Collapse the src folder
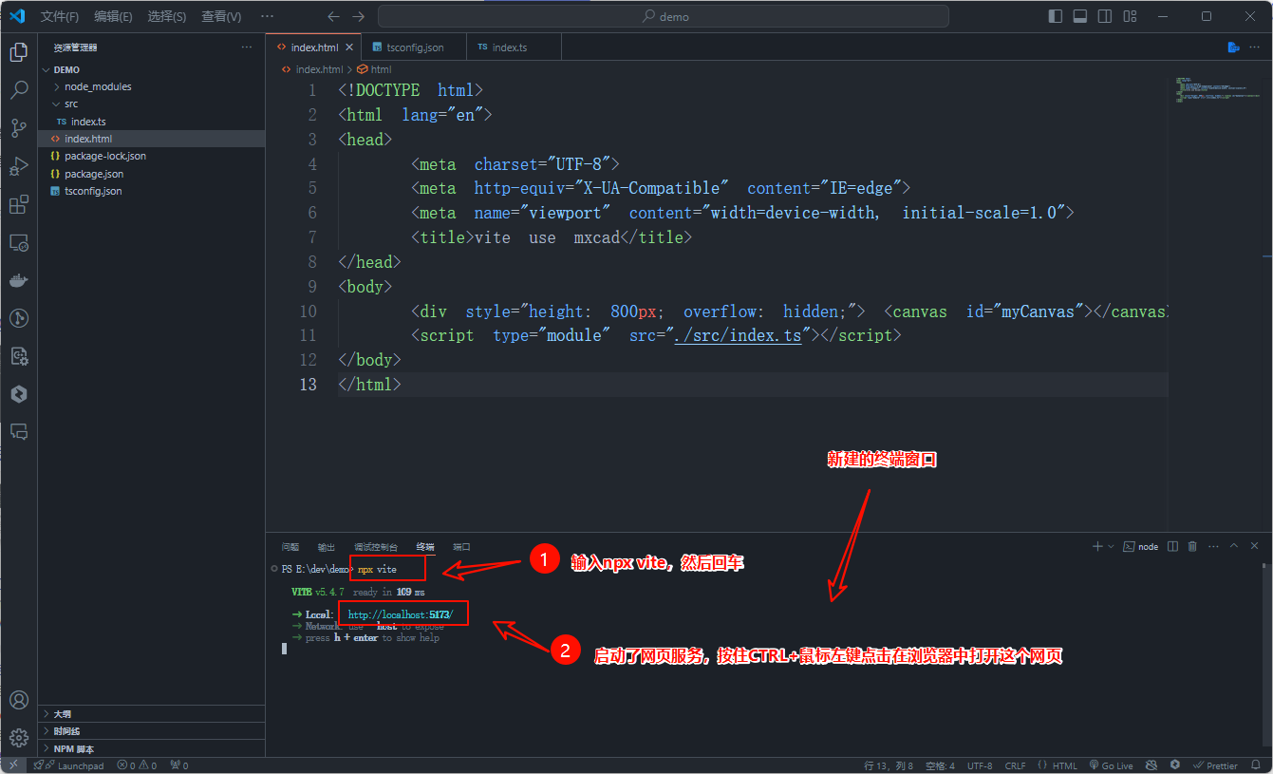The width and height of the screenshot is (1273, 774). [x=71, y=104]
